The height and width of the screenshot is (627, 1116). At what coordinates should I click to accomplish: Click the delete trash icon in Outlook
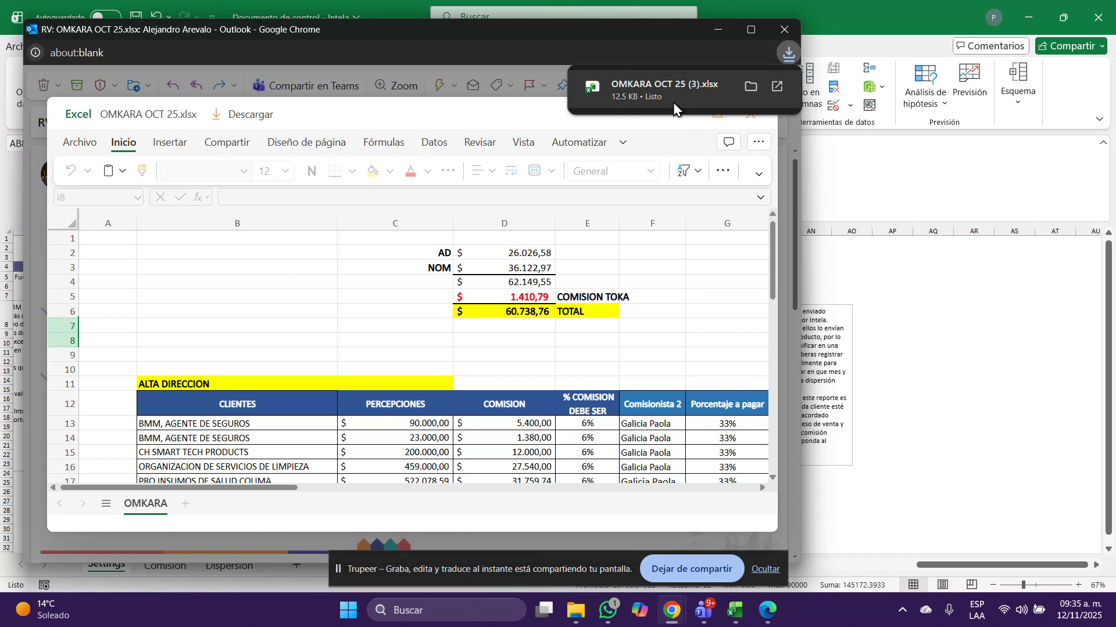pos(45,85)
